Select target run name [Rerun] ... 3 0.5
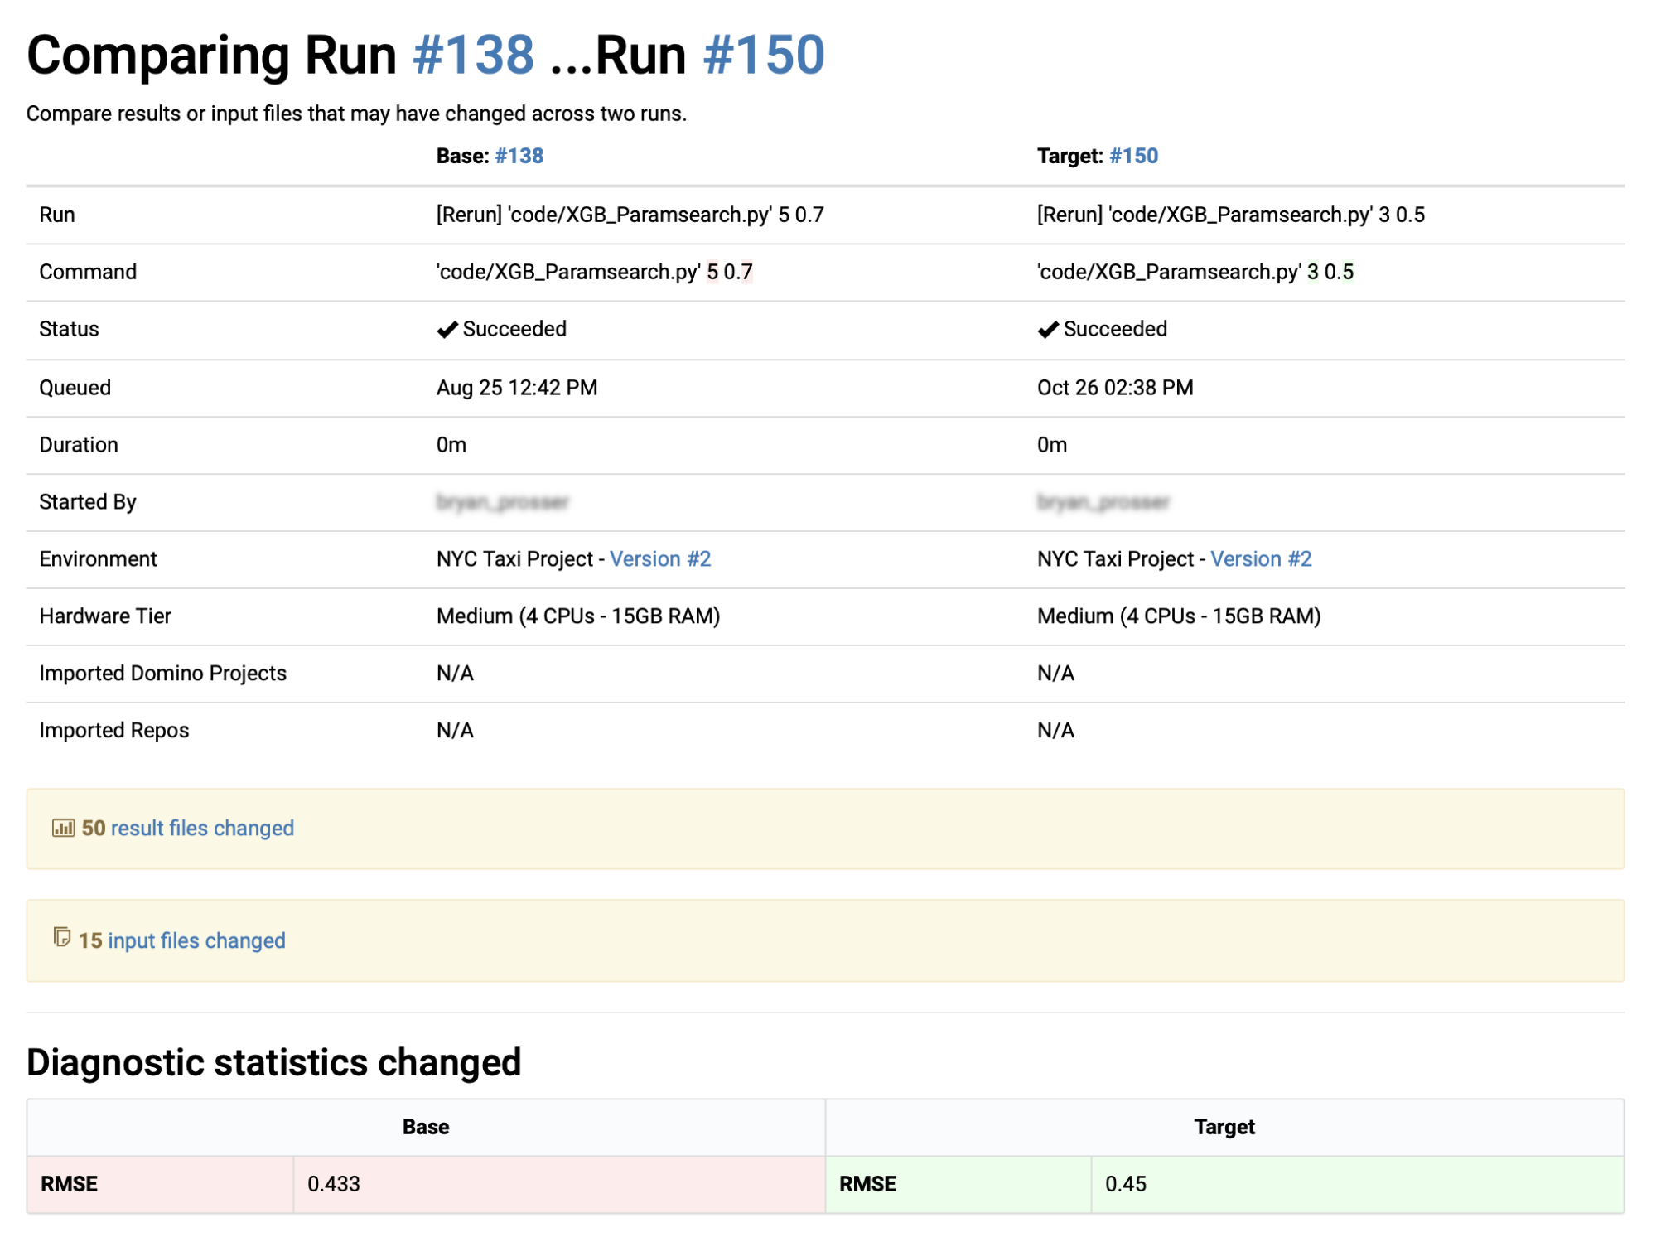Screen dimensions: 1656x1242 tap(1231, 215)
